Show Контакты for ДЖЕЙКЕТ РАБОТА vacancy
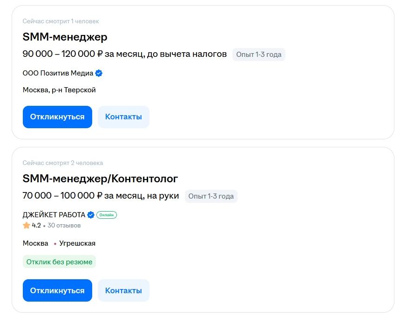This screenshot has height=317, width=400. (123, 290)
